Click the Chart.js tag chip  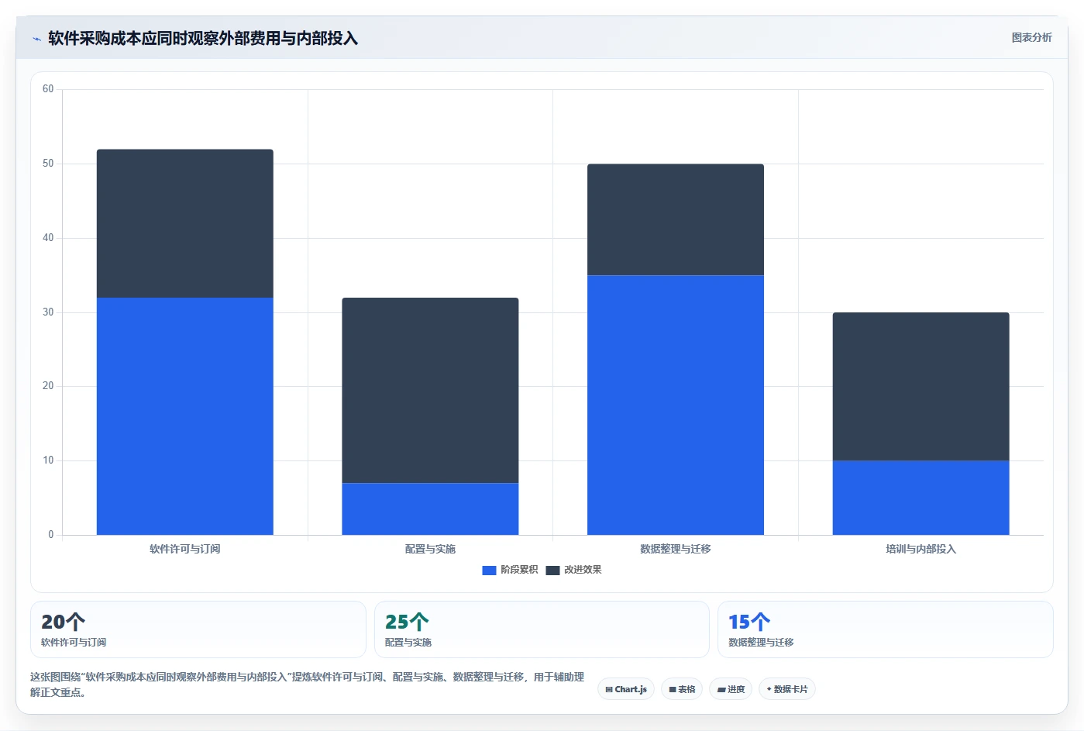point(626,689)
